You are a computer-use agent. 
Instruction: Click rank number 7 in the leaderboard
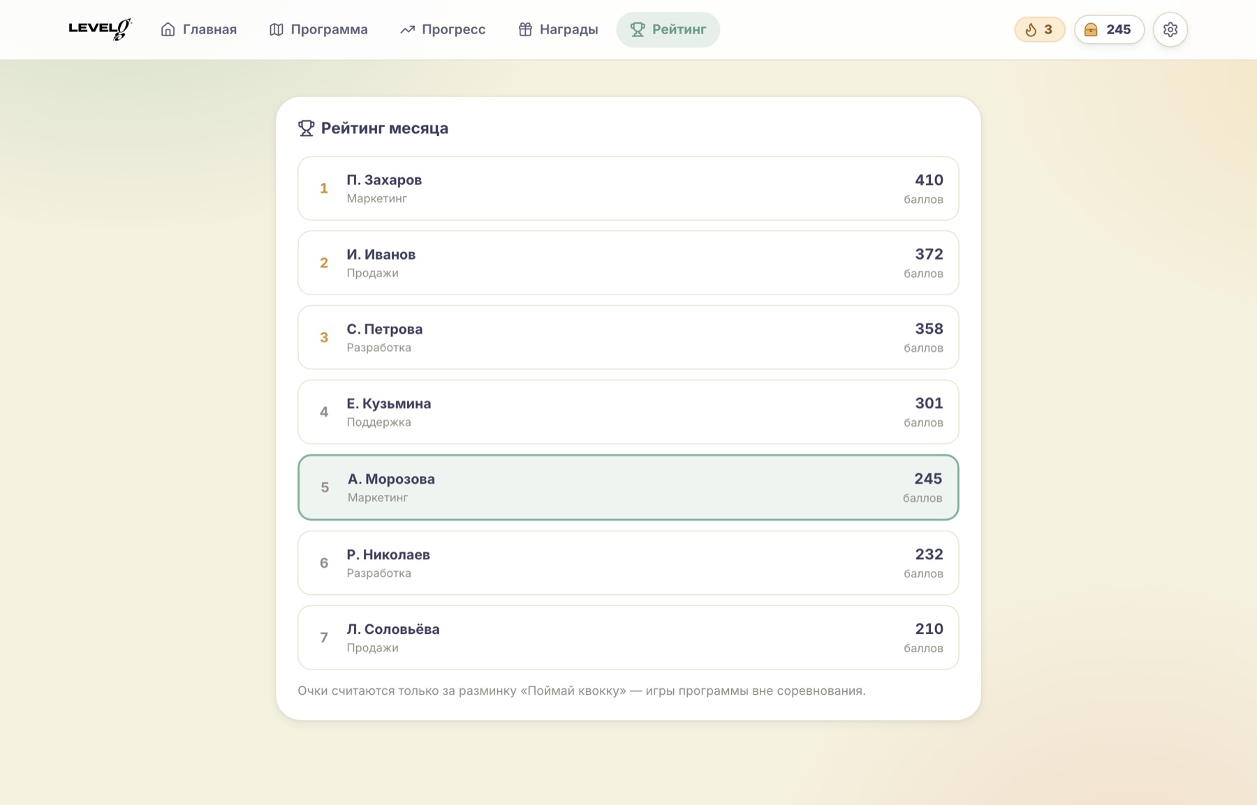tap(324, 637)
